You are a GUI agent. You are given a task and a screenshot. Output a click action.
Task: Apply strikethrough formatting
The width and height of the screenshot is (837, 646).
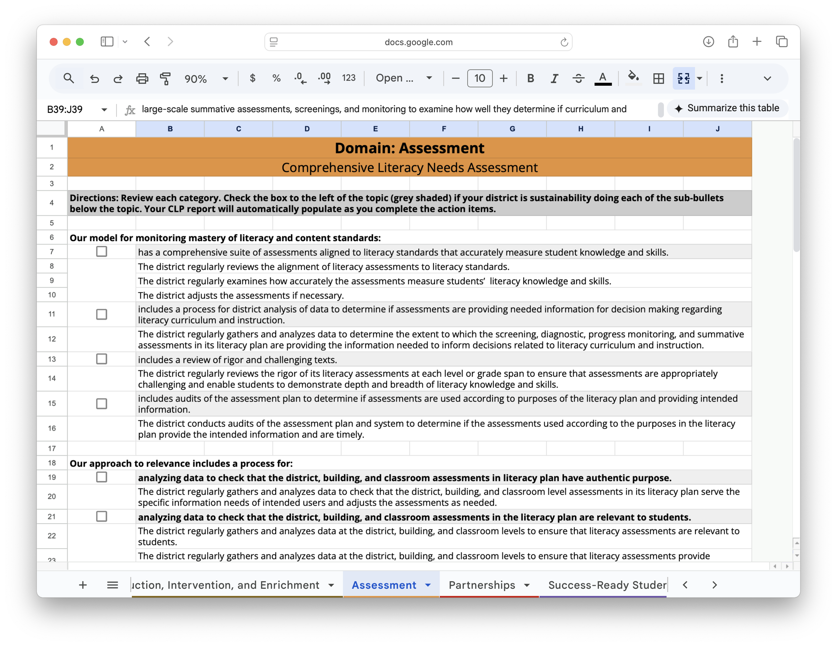point(578,79)
